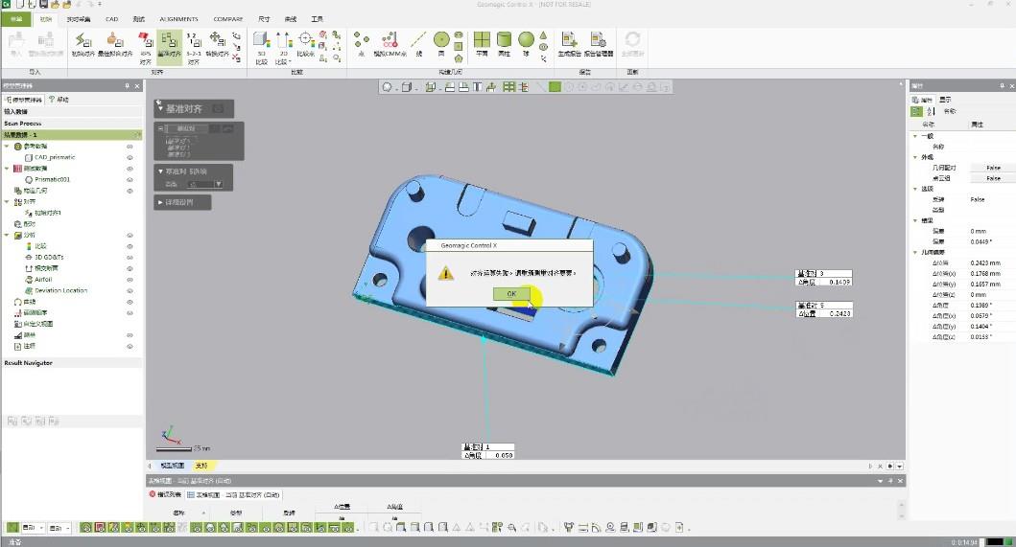Click the first icon in viewport toolbar
The height and width of the screenshot is (547, 1016).
point(387,87)
